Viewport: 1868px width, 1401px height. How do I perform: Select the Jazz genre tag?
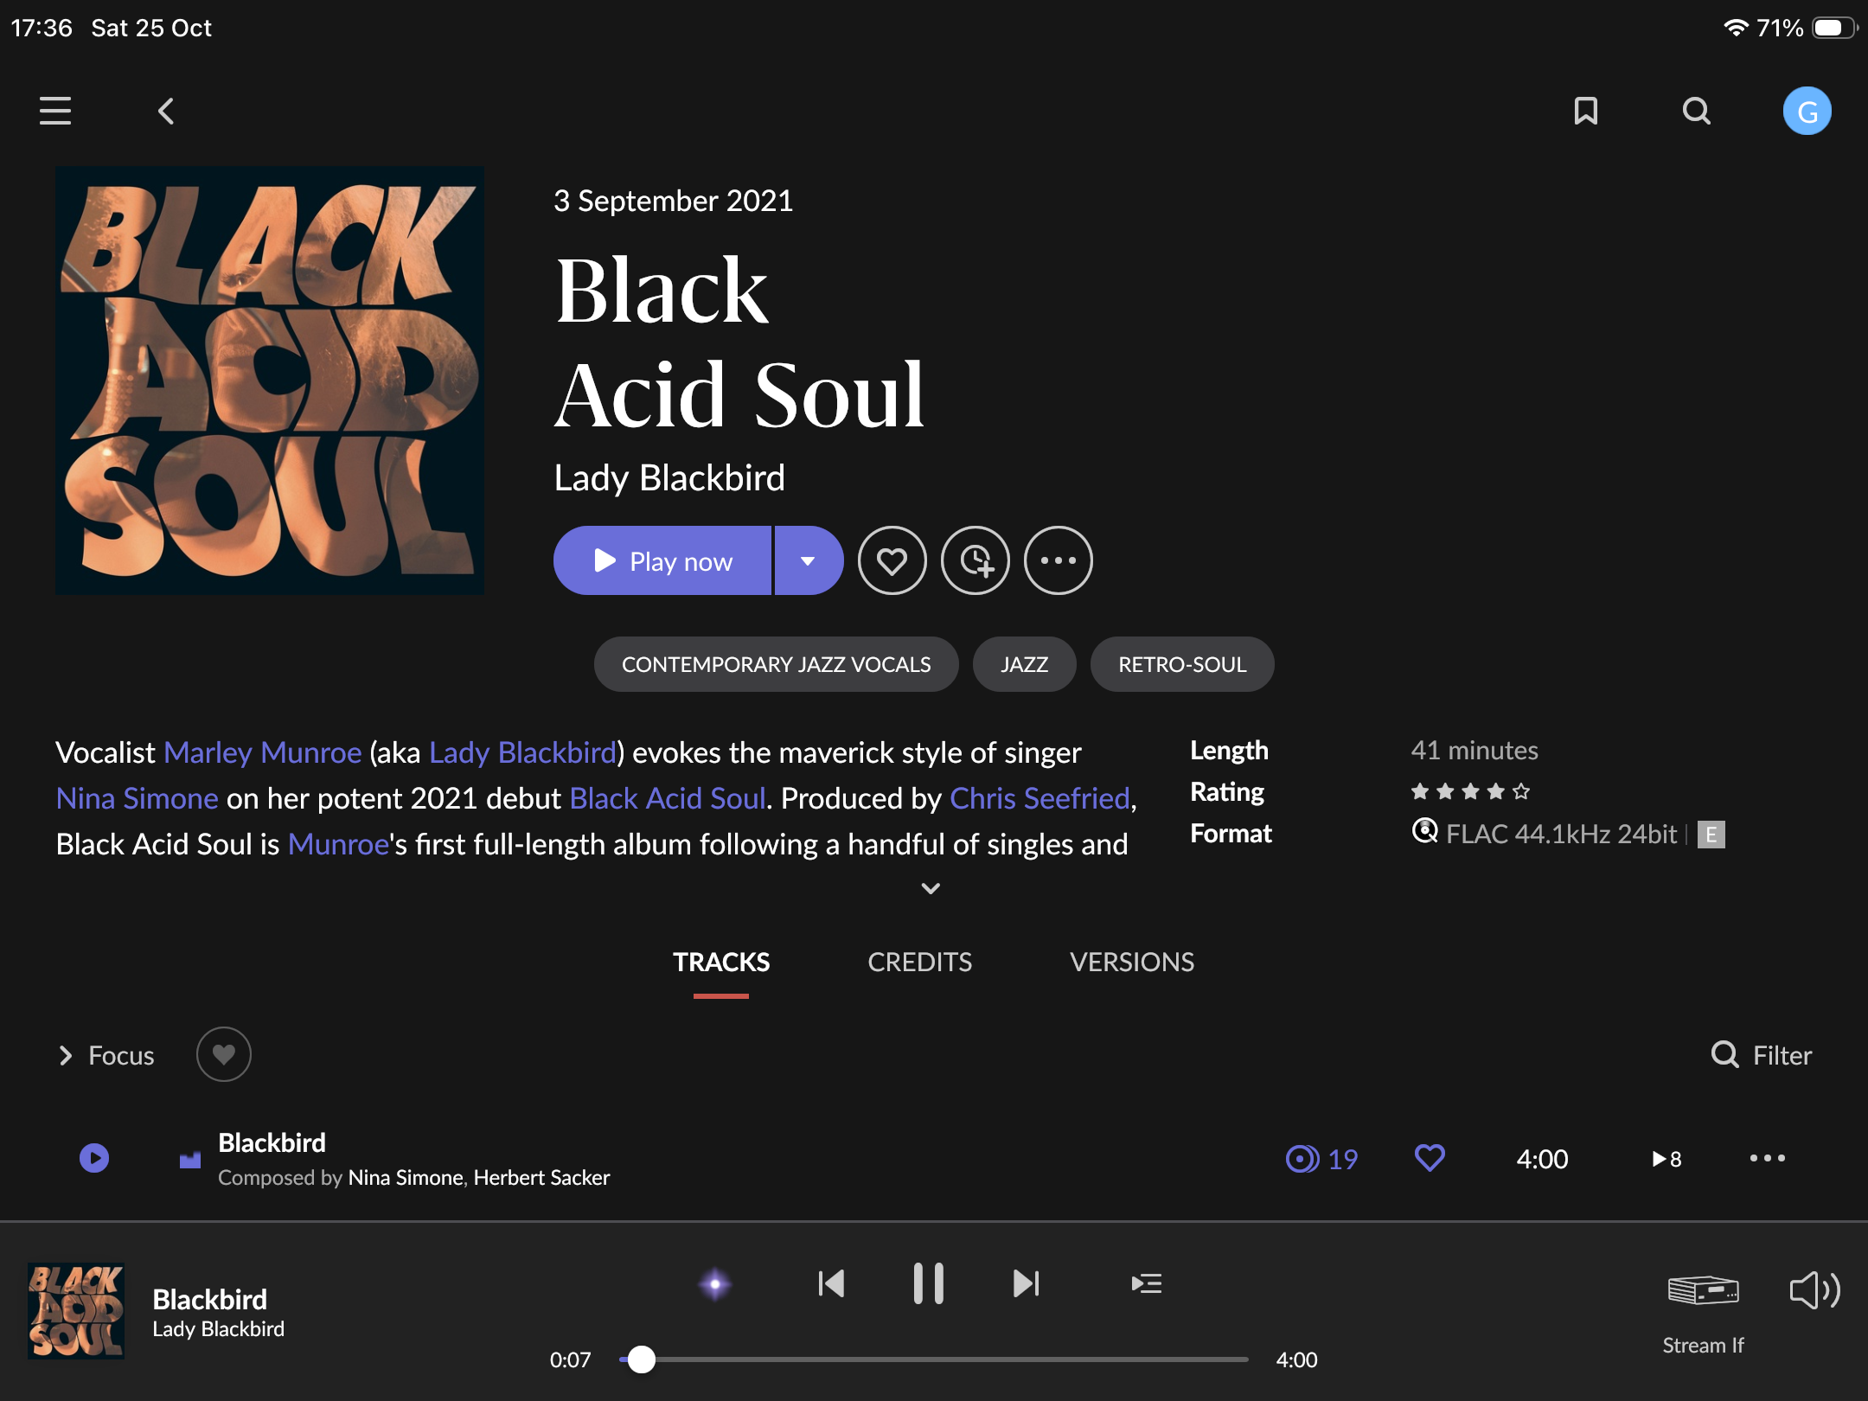(1024, 664)
